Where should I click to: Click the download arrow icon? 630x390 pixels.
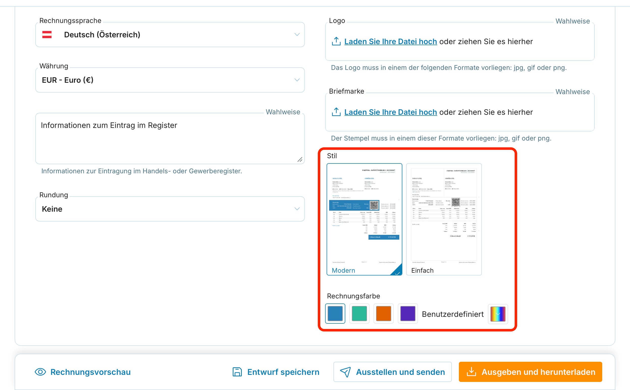tap(471, 372)
